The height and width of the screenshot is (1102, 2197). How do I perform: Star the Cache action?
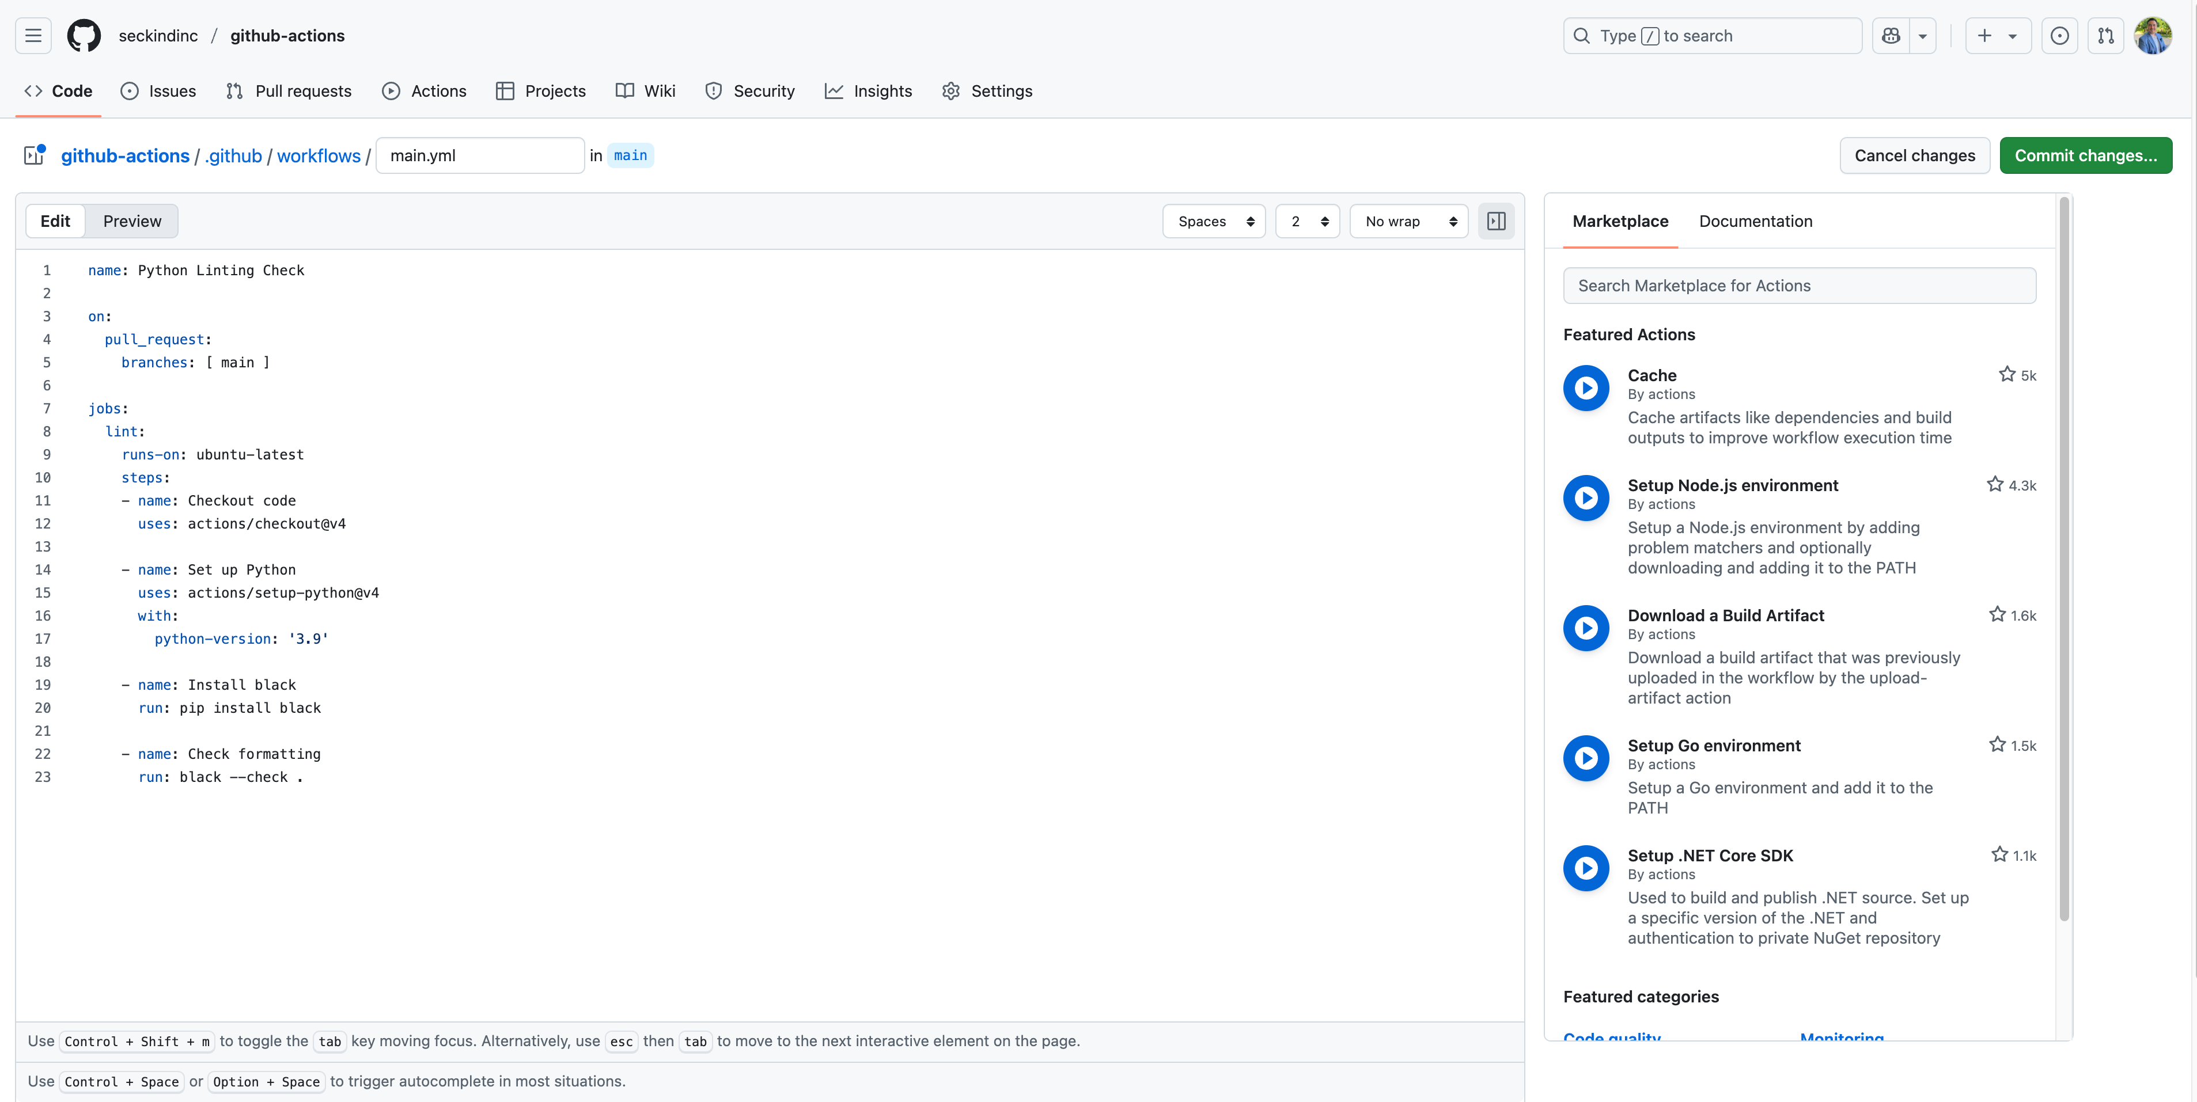click(x=2007, y=375)
